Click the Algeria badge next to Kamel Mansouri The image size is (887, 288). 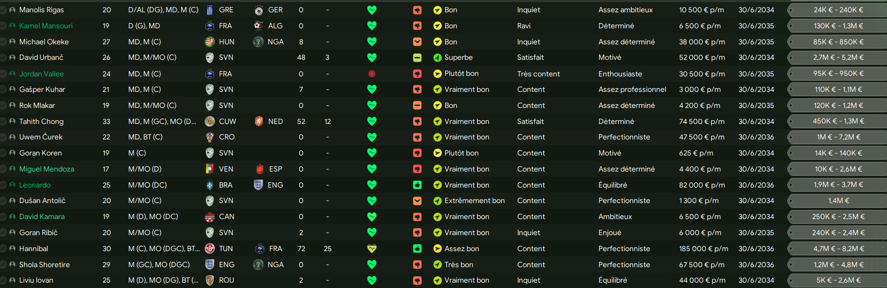click(259, 26)
